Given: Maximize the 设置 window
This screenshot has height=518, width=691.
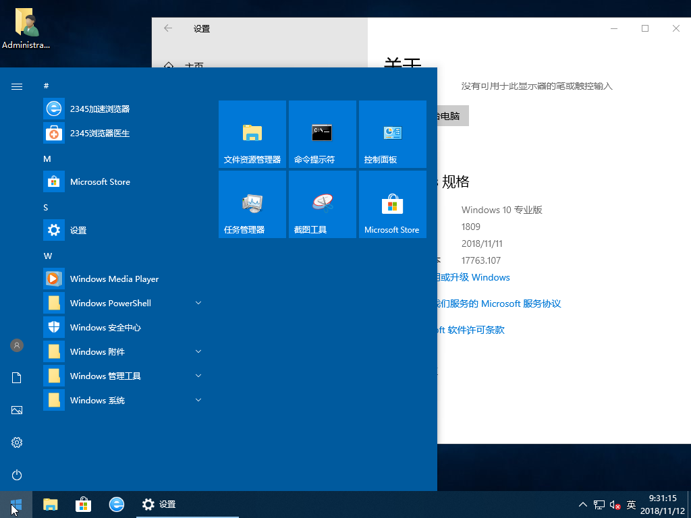Looking at the screenshot, I should click(644, 28).
